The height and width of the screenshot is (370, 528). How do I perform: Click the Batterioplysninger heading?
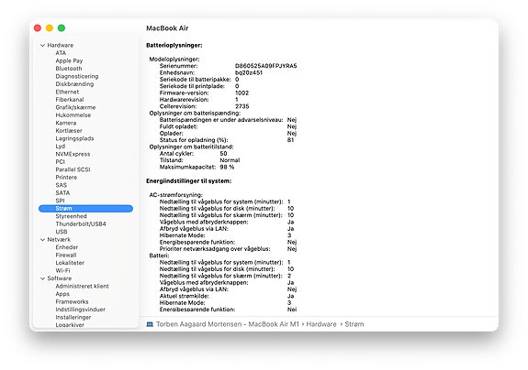[174, 45]
